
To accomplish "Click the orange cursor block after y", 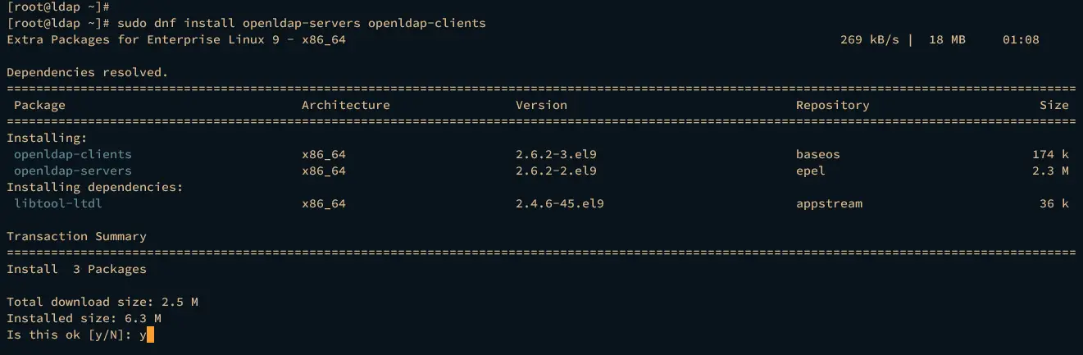I will (150, 335).
